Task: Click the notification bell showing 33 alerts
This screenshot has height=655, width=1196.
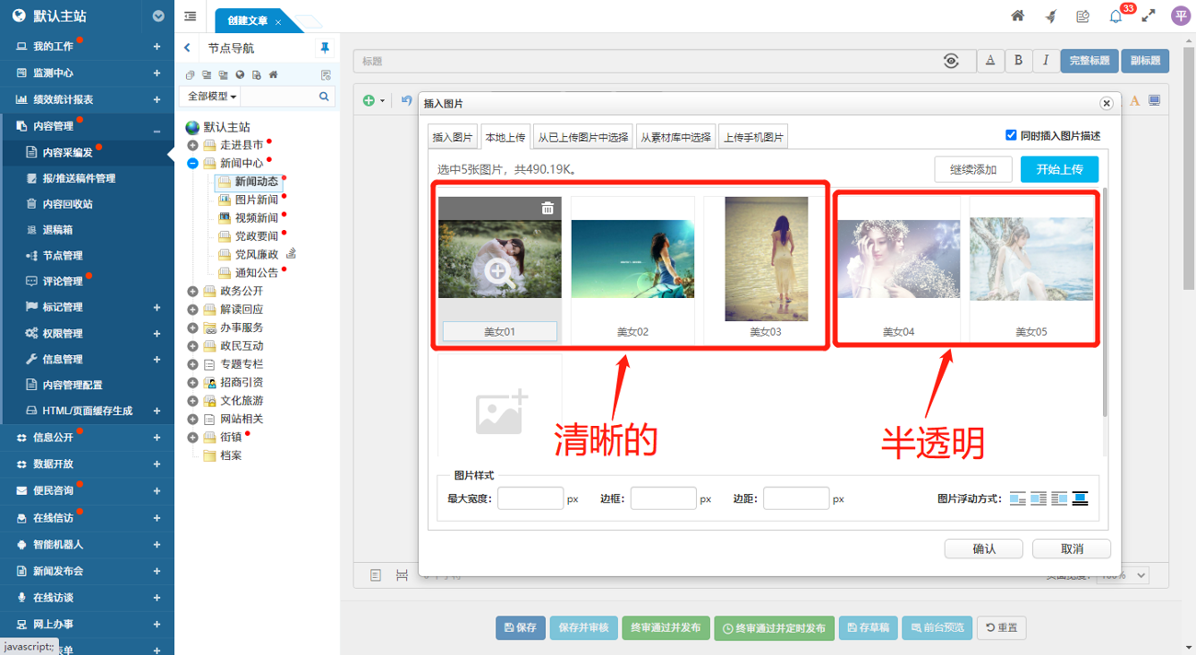Action: point(1116,16)
